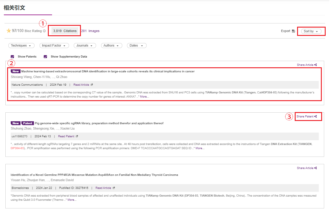
Task: Click Bioz Rating star icon
Action: click(9, 31)
